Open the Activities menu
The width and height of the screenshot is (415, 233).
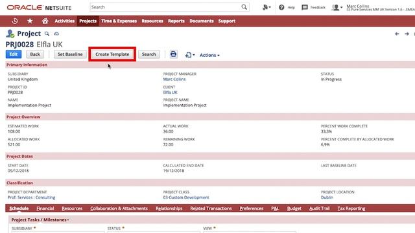click(x=65, y=21)
